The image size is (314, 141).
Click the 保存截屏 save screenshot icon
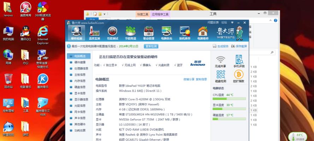point(233,46)
